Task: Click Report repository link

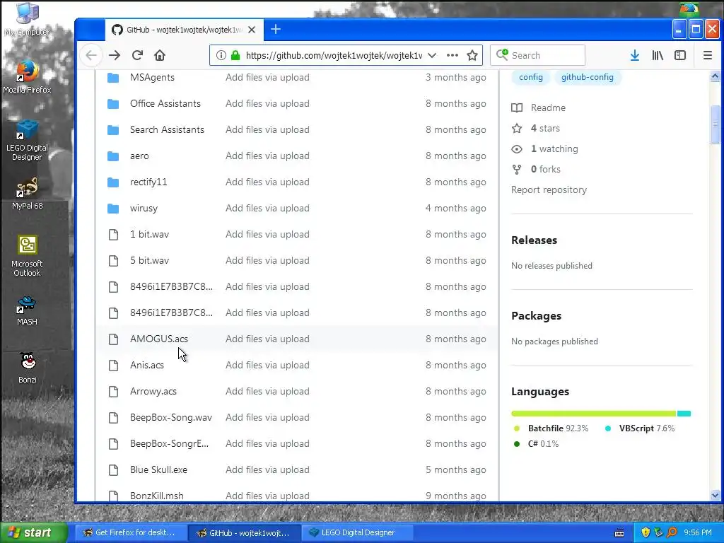Action: 549,189
